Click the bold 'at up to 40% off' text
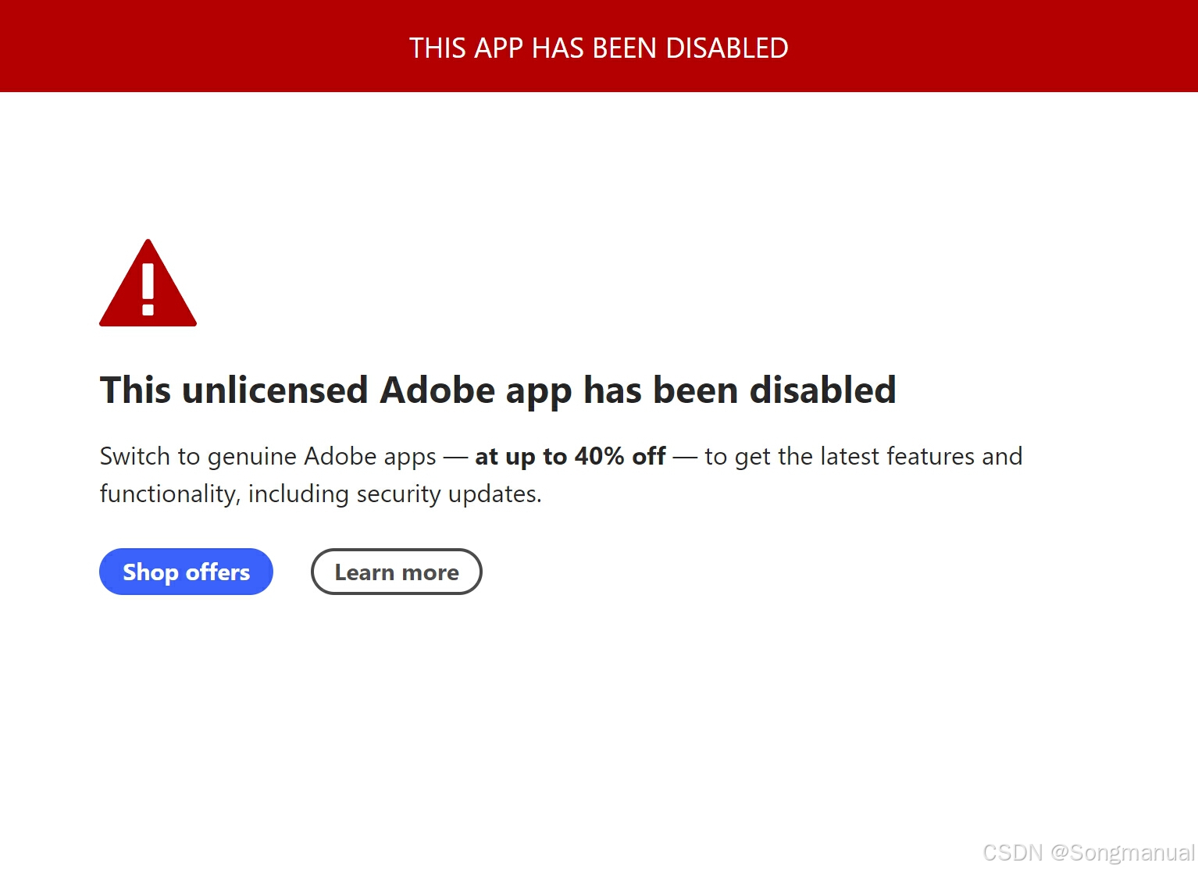This screenshot has width=1198, height=873. click(x=570, y=456)
